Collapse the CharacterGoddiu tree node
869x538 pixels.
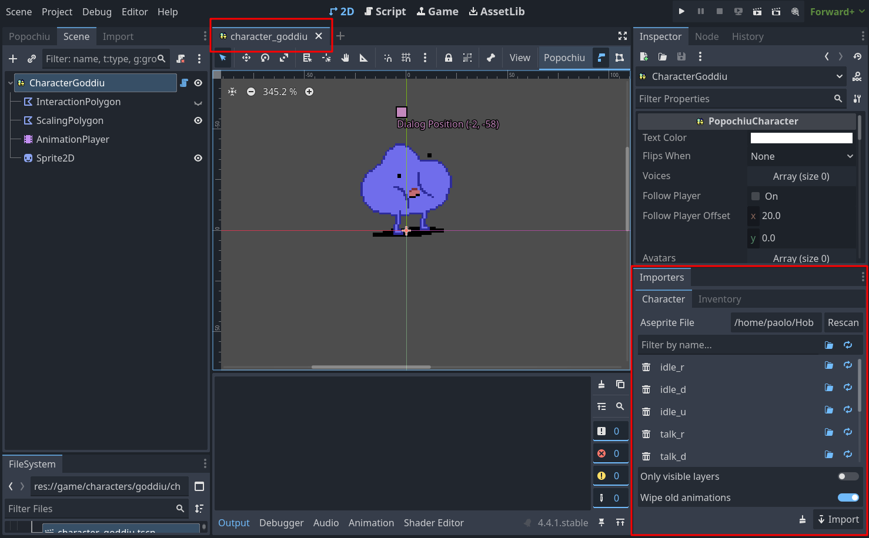10,83
